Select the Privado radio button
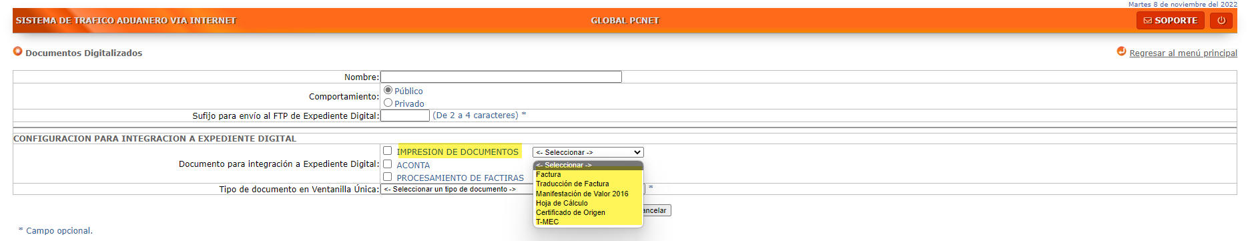The width and height of the screenshot is (1250, 241). (388, 103)
